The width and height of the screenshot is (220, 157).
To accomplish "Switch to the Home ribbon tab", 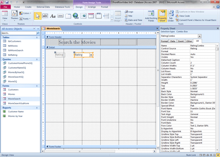I will (x=17, y=7).
